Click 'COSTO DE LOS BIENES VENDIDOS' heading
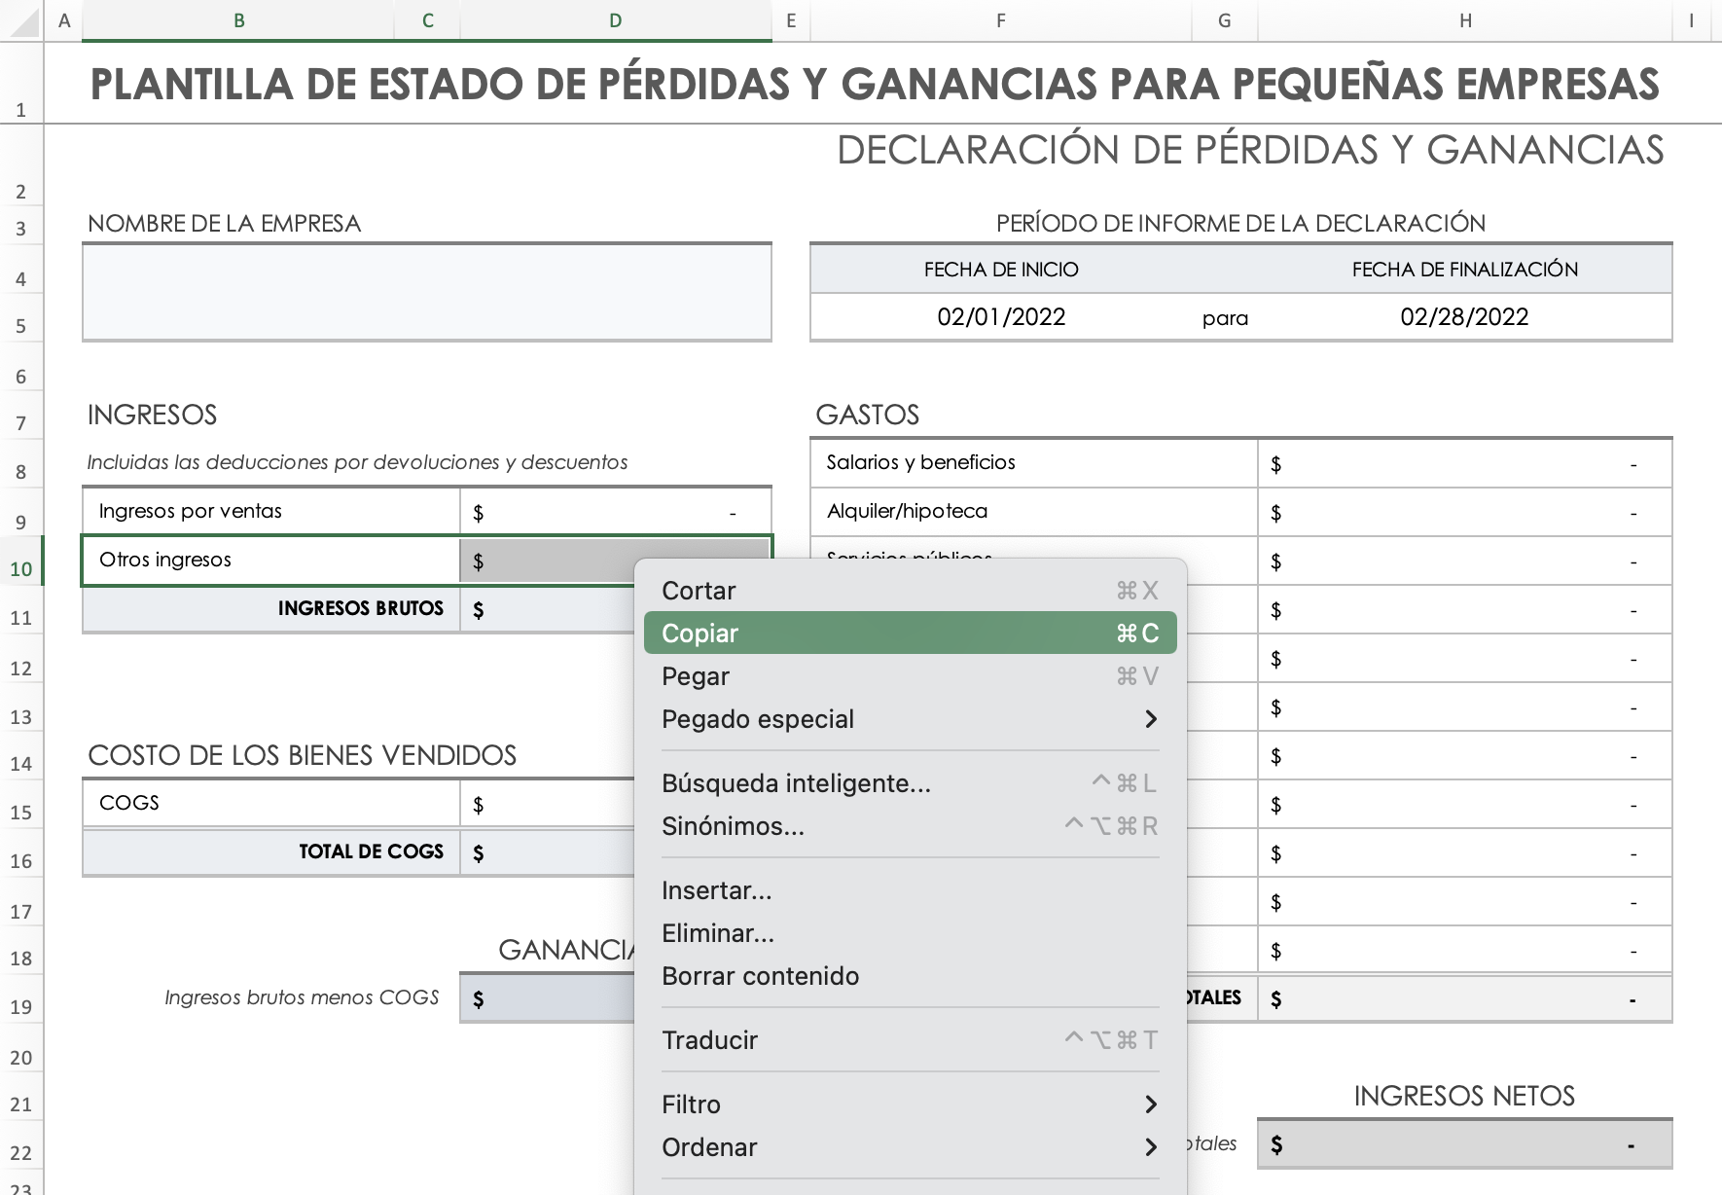 point(303,756)
